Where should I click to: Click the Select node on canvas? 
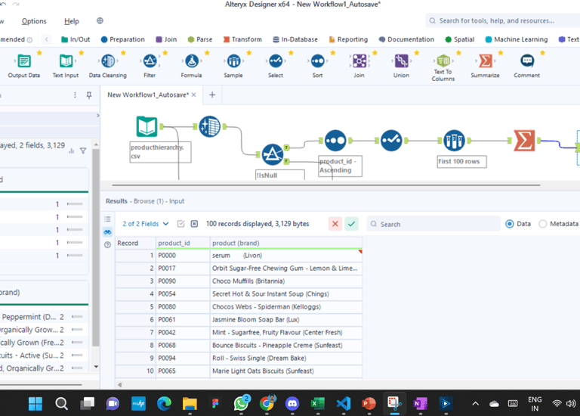click(x=391, y=141)
